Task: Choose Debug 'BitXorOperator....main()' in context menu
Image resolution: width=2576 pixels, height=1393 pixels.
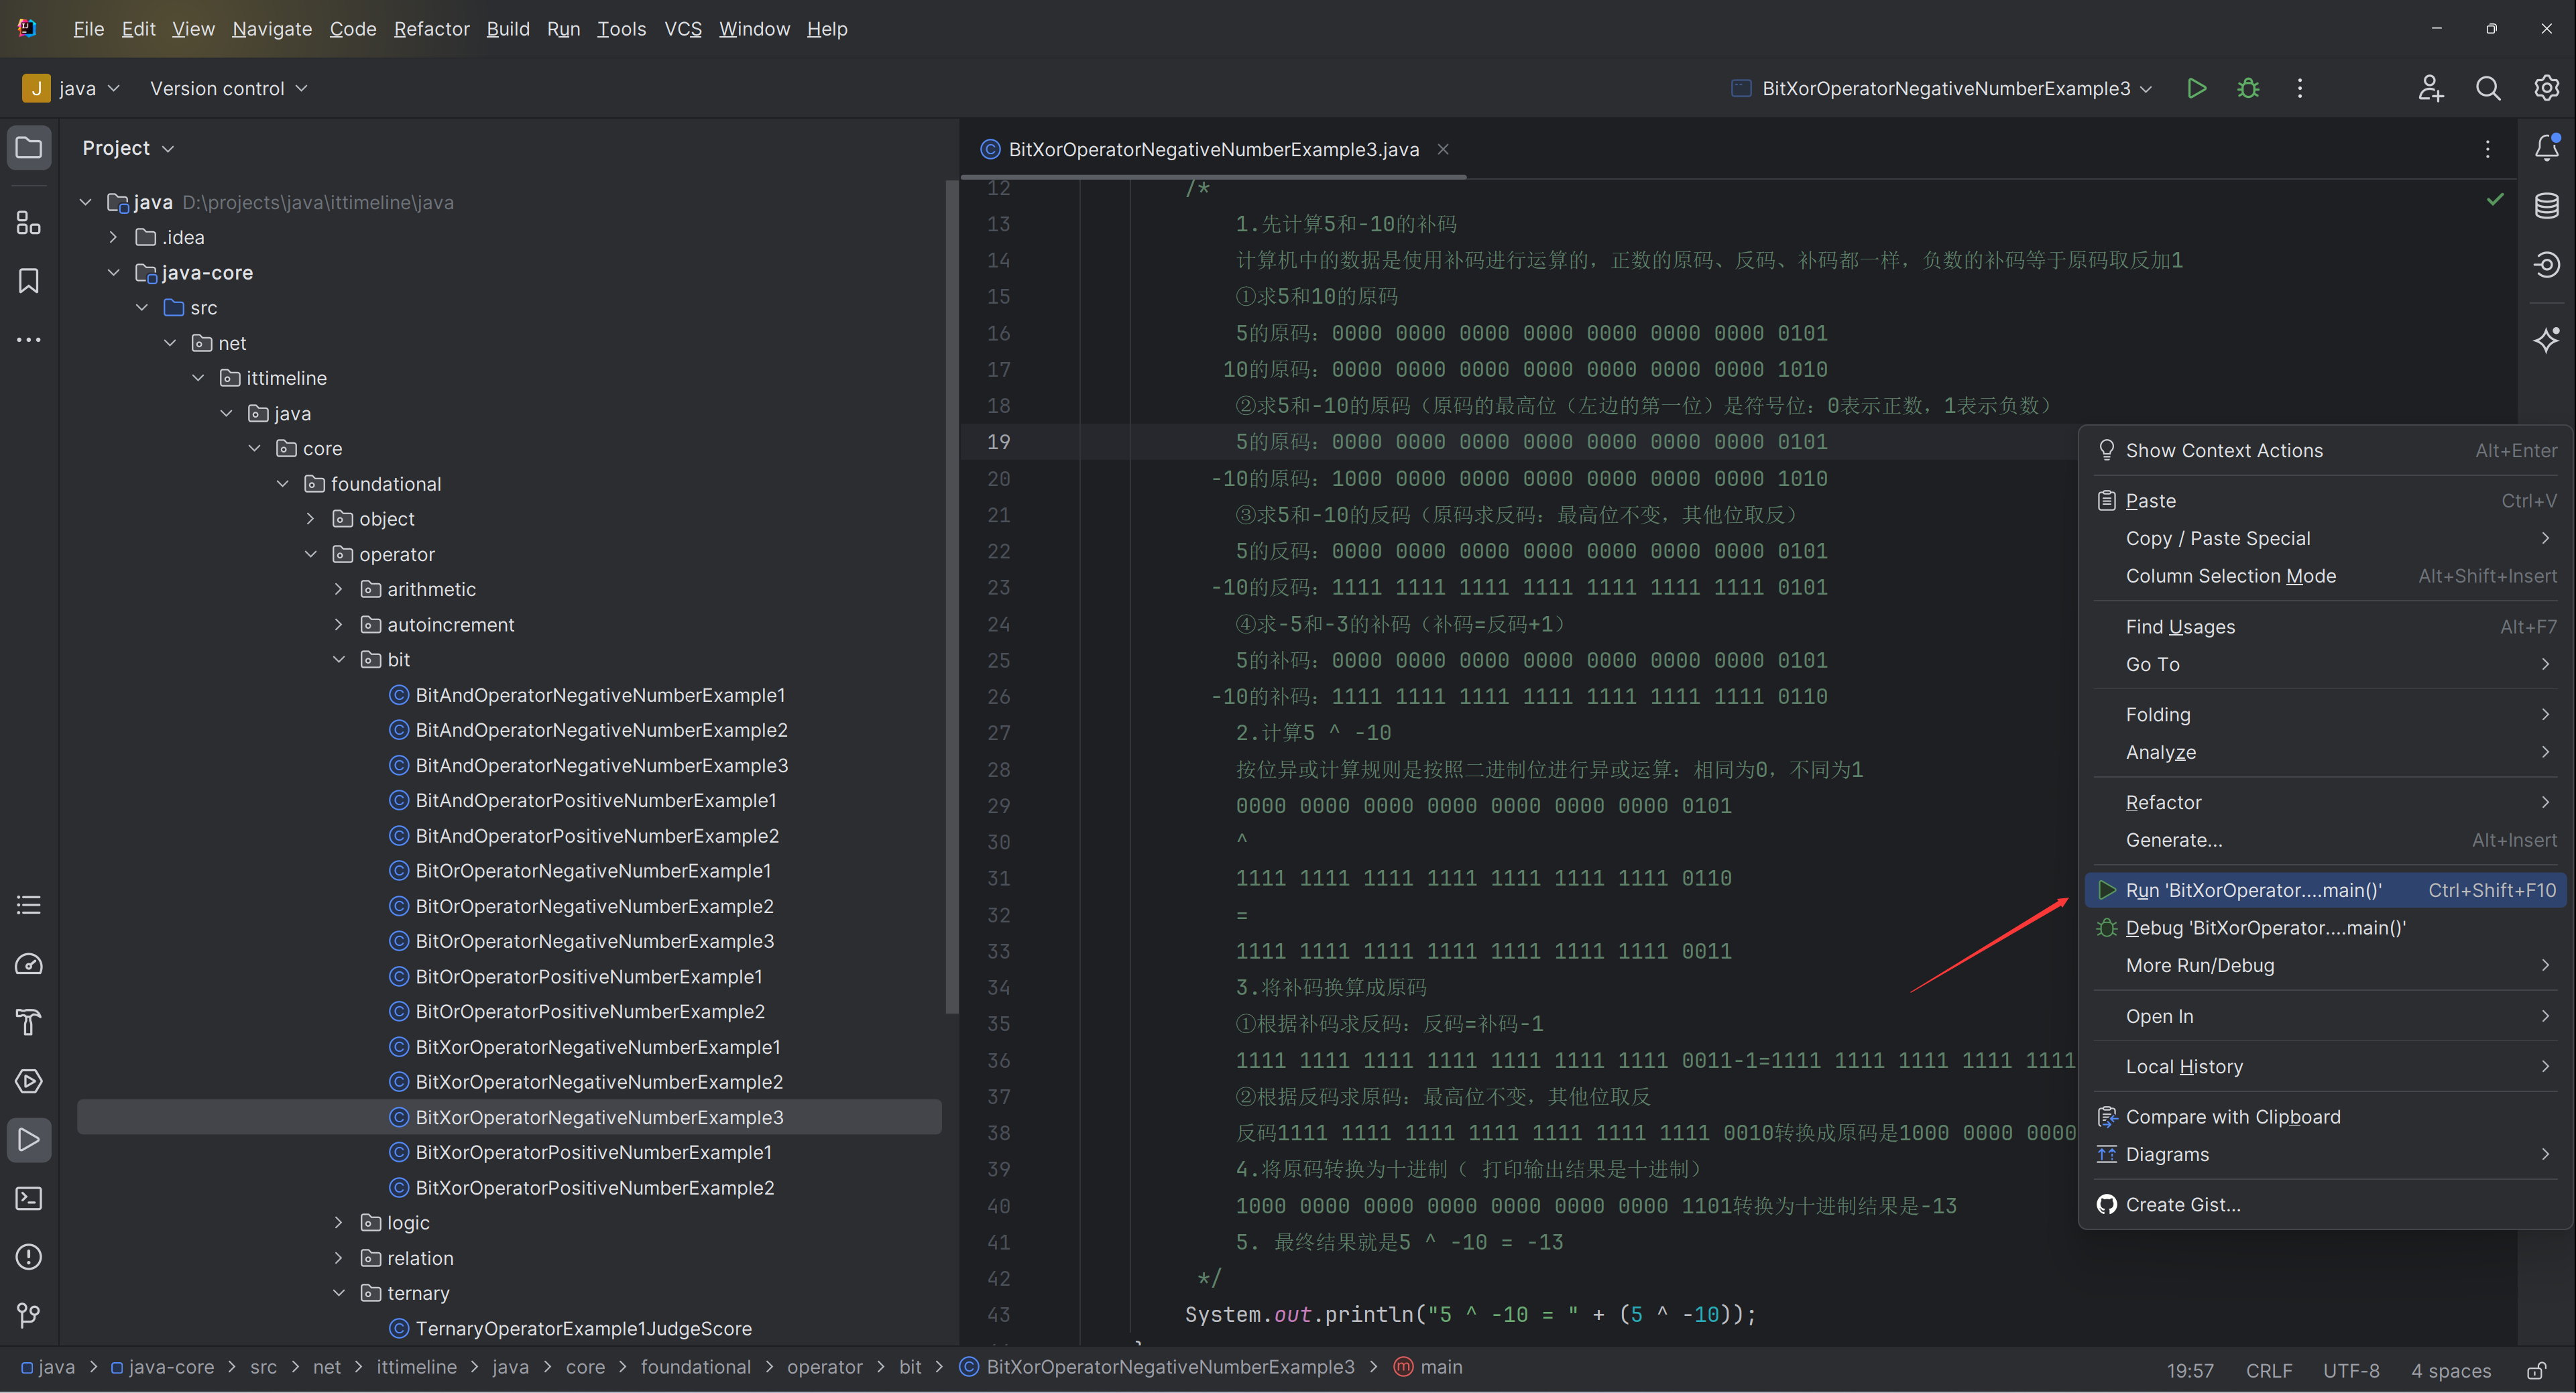Action: (2325, 928)
